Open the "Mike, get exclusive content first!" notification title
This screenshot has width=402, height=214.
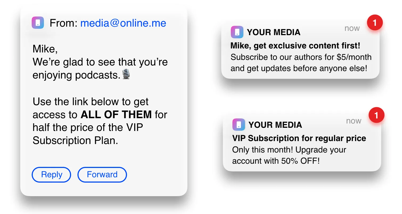coord(295,46)
